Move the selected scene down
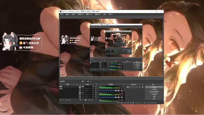Viewport: 204px width, 115px height. coord(69,100)
